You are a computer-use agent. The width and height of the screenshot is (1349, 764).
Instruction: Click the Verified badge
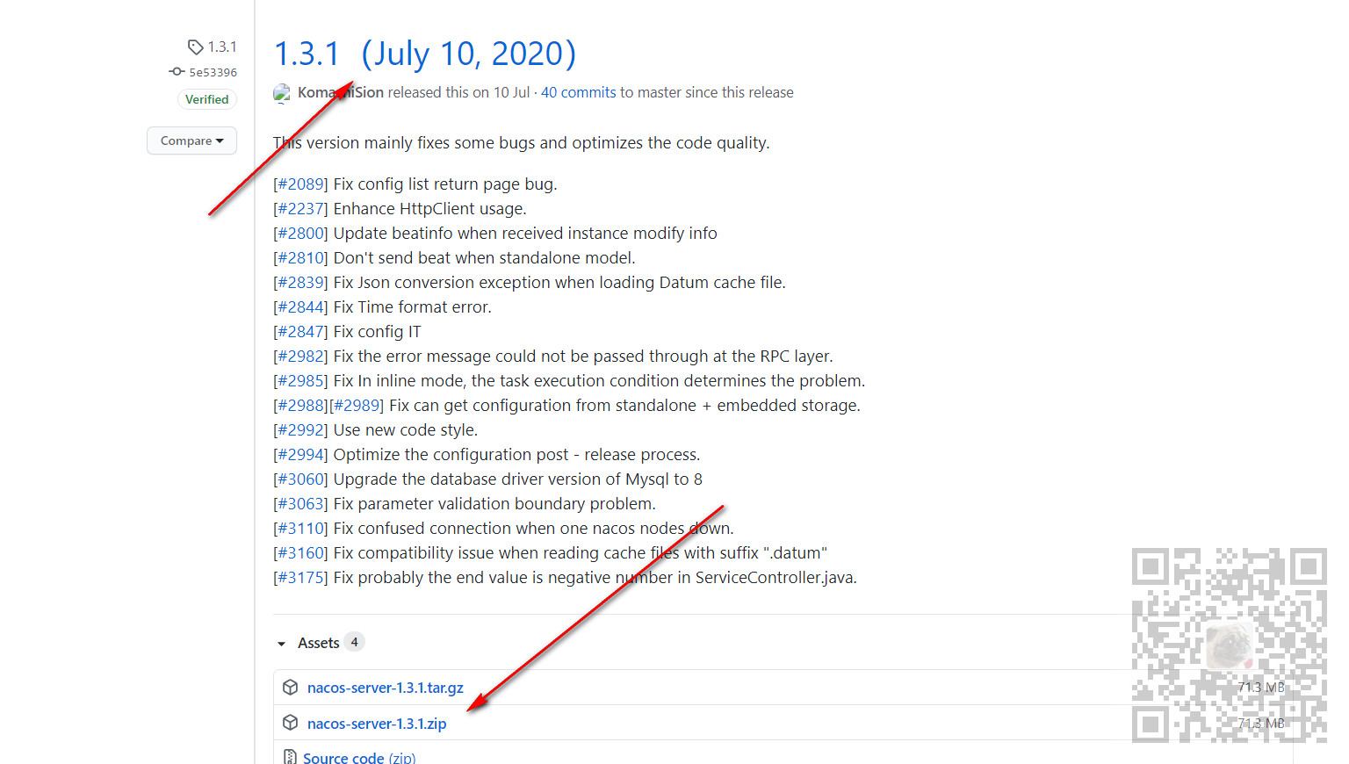coord(206,99)
